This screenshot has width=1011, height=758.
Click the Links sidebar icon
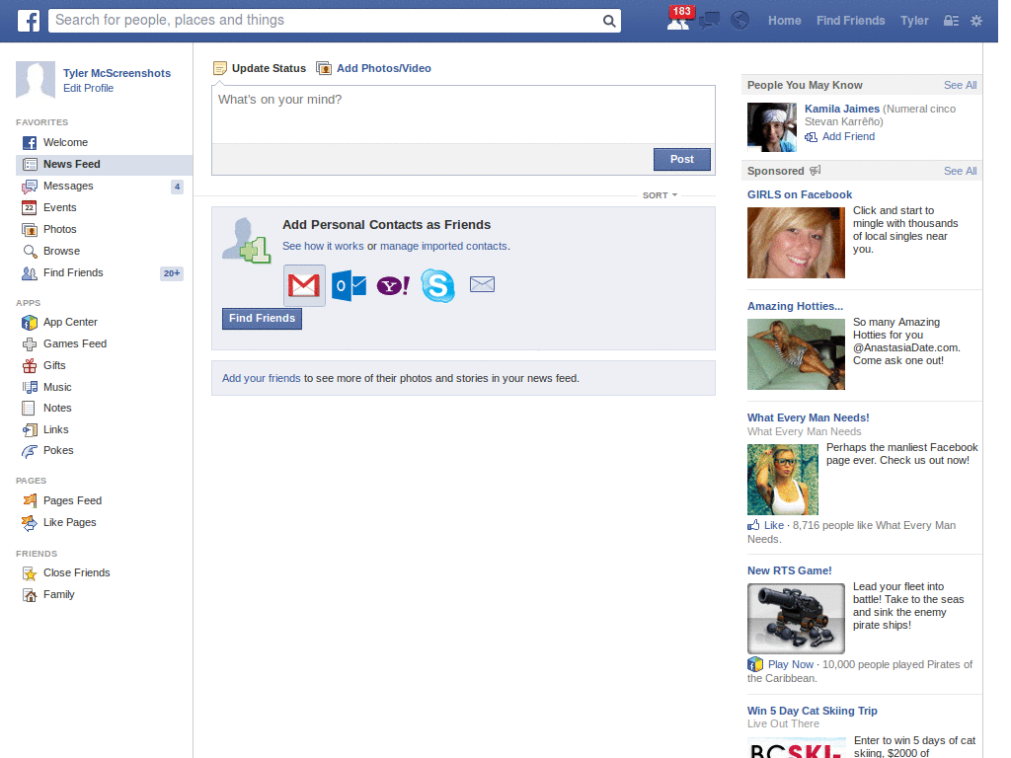tap(30, 430)
